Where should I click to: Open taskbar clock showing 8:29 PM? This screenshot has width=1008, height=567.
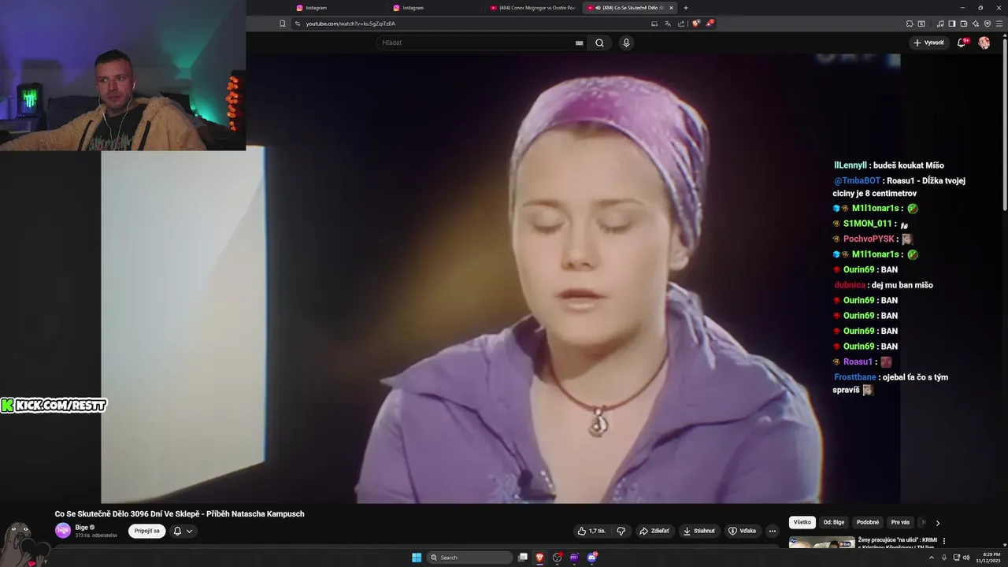(x=987, y=558)
